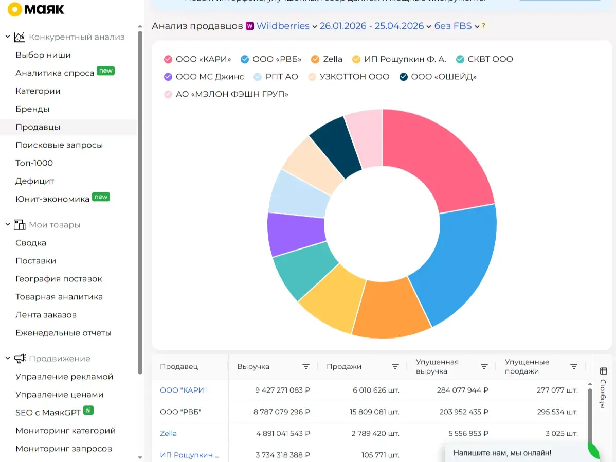Open the Столбцы columns panel icon
The height and width of the screenshot is (462, 616).
click(604, 371)
